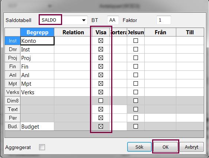Select the Från column header
Viewport: 209px width, 158px height.
point(160,32)
